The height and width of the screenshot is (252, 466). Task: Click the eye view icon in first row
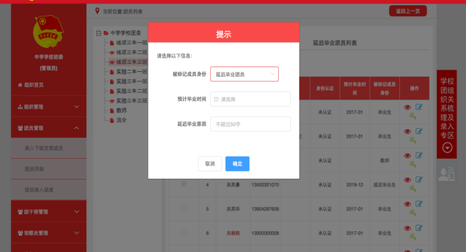[407, 108]
